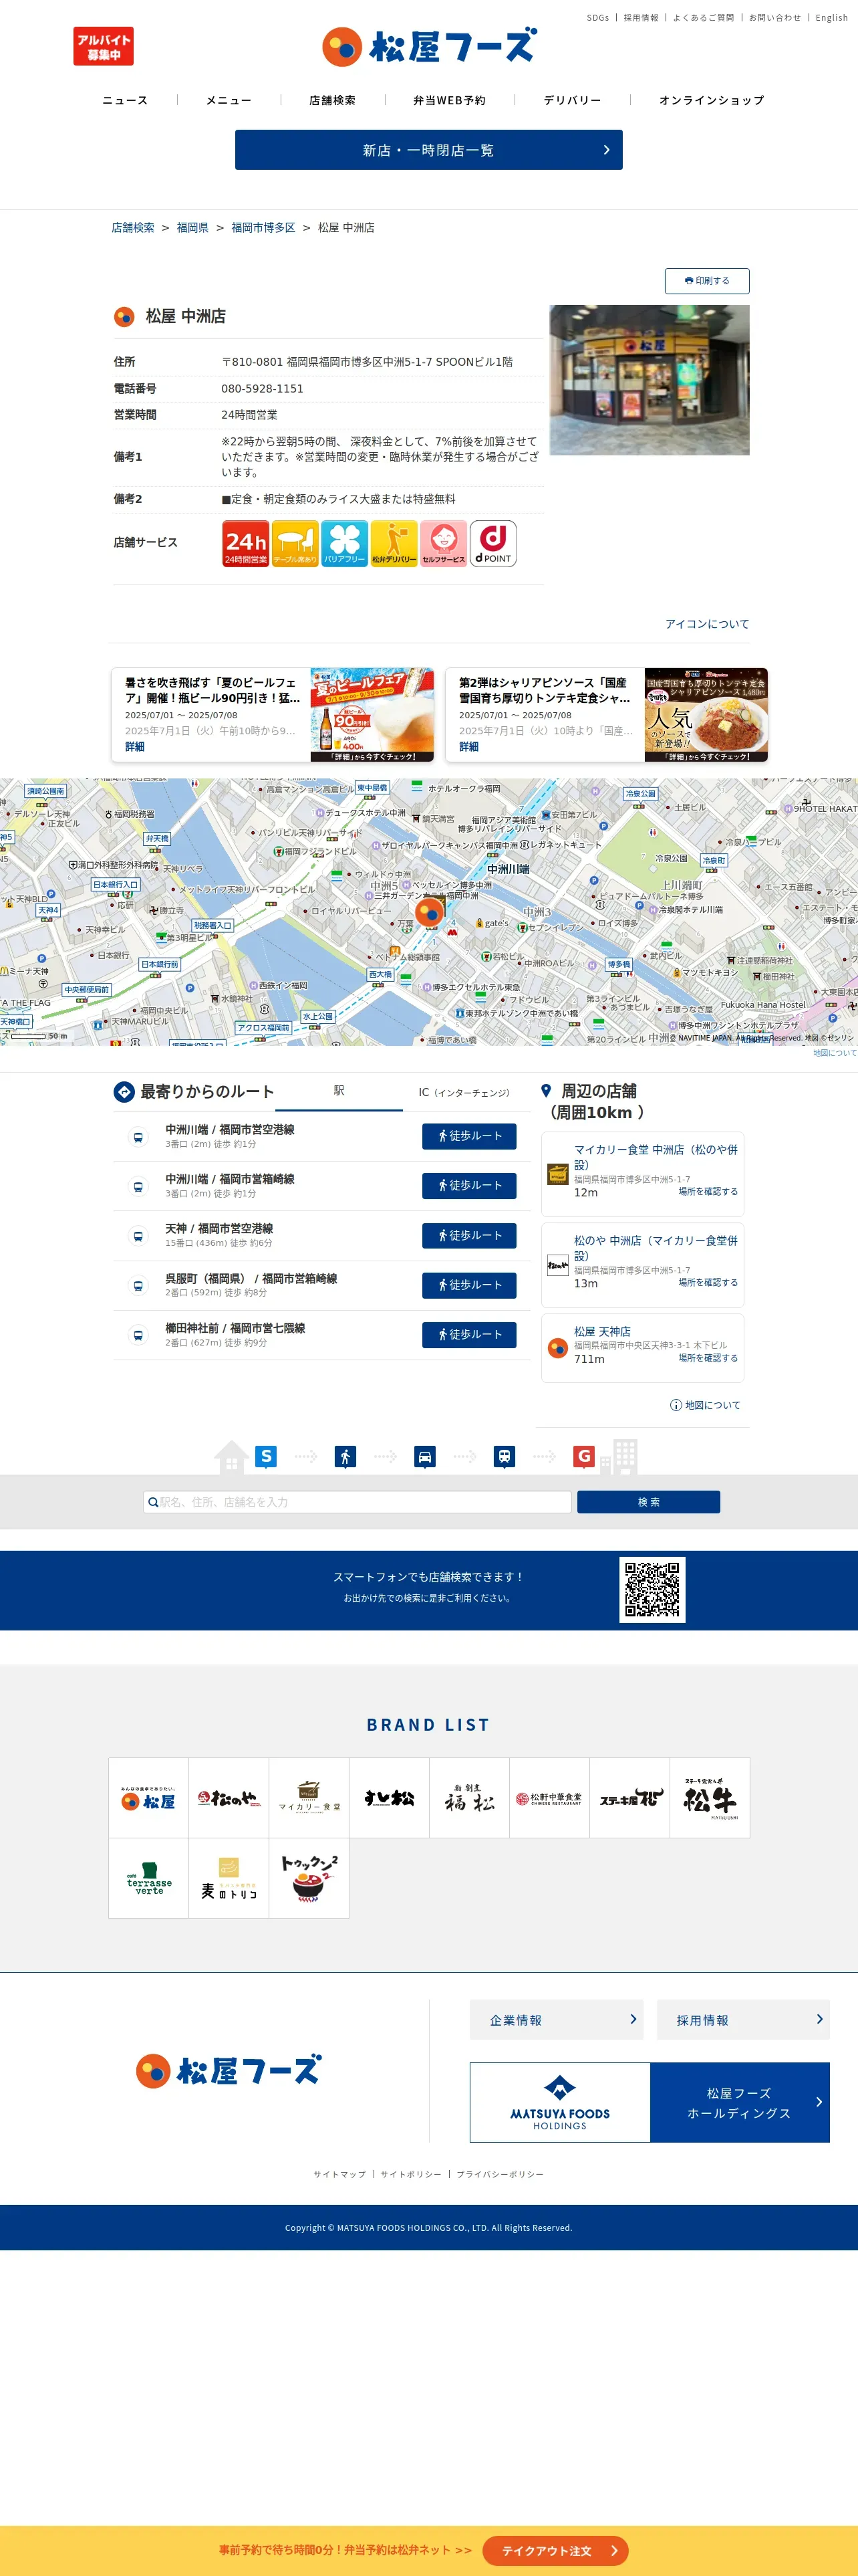858x2576 pixels.
Task: Select the walking step icon in route flow
Action: click(x=345, y=1456)
